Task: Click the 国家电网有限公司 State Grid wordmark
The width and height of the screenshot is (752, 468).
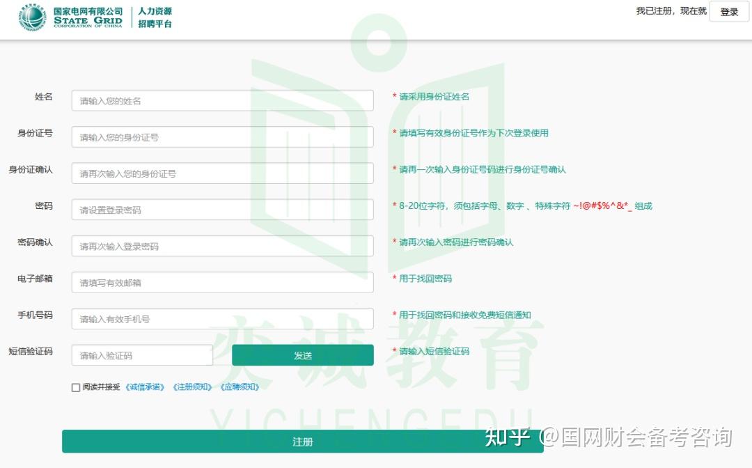Action: 88,17
